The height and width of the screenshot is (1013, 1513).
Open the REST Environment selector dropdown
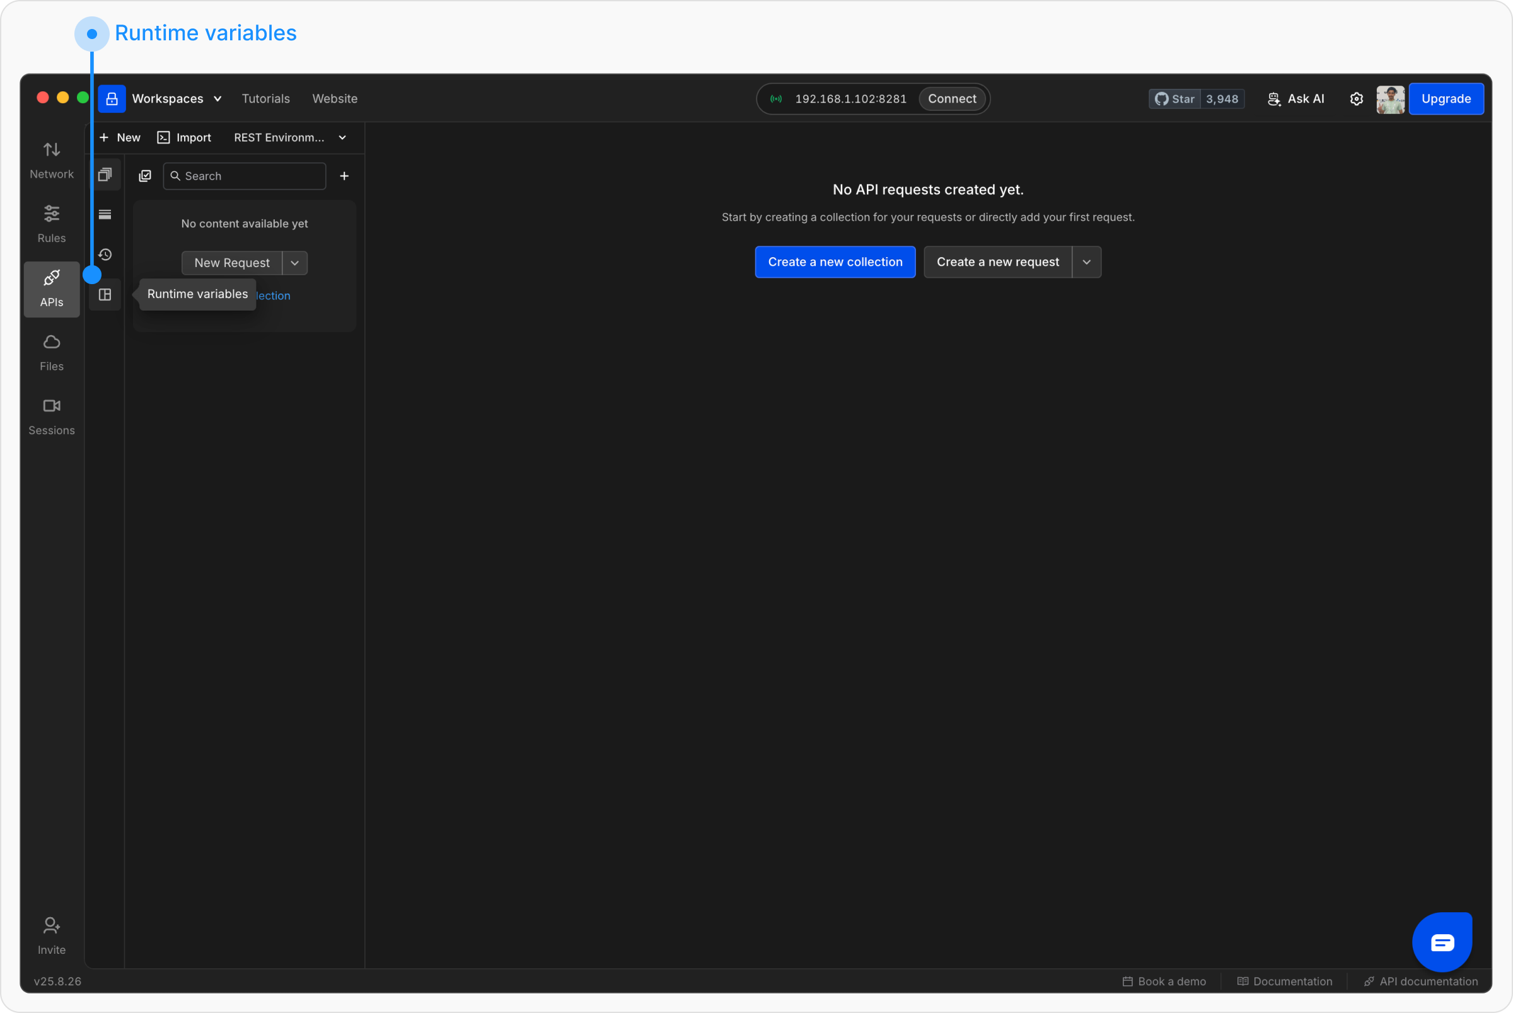(289, 137)
